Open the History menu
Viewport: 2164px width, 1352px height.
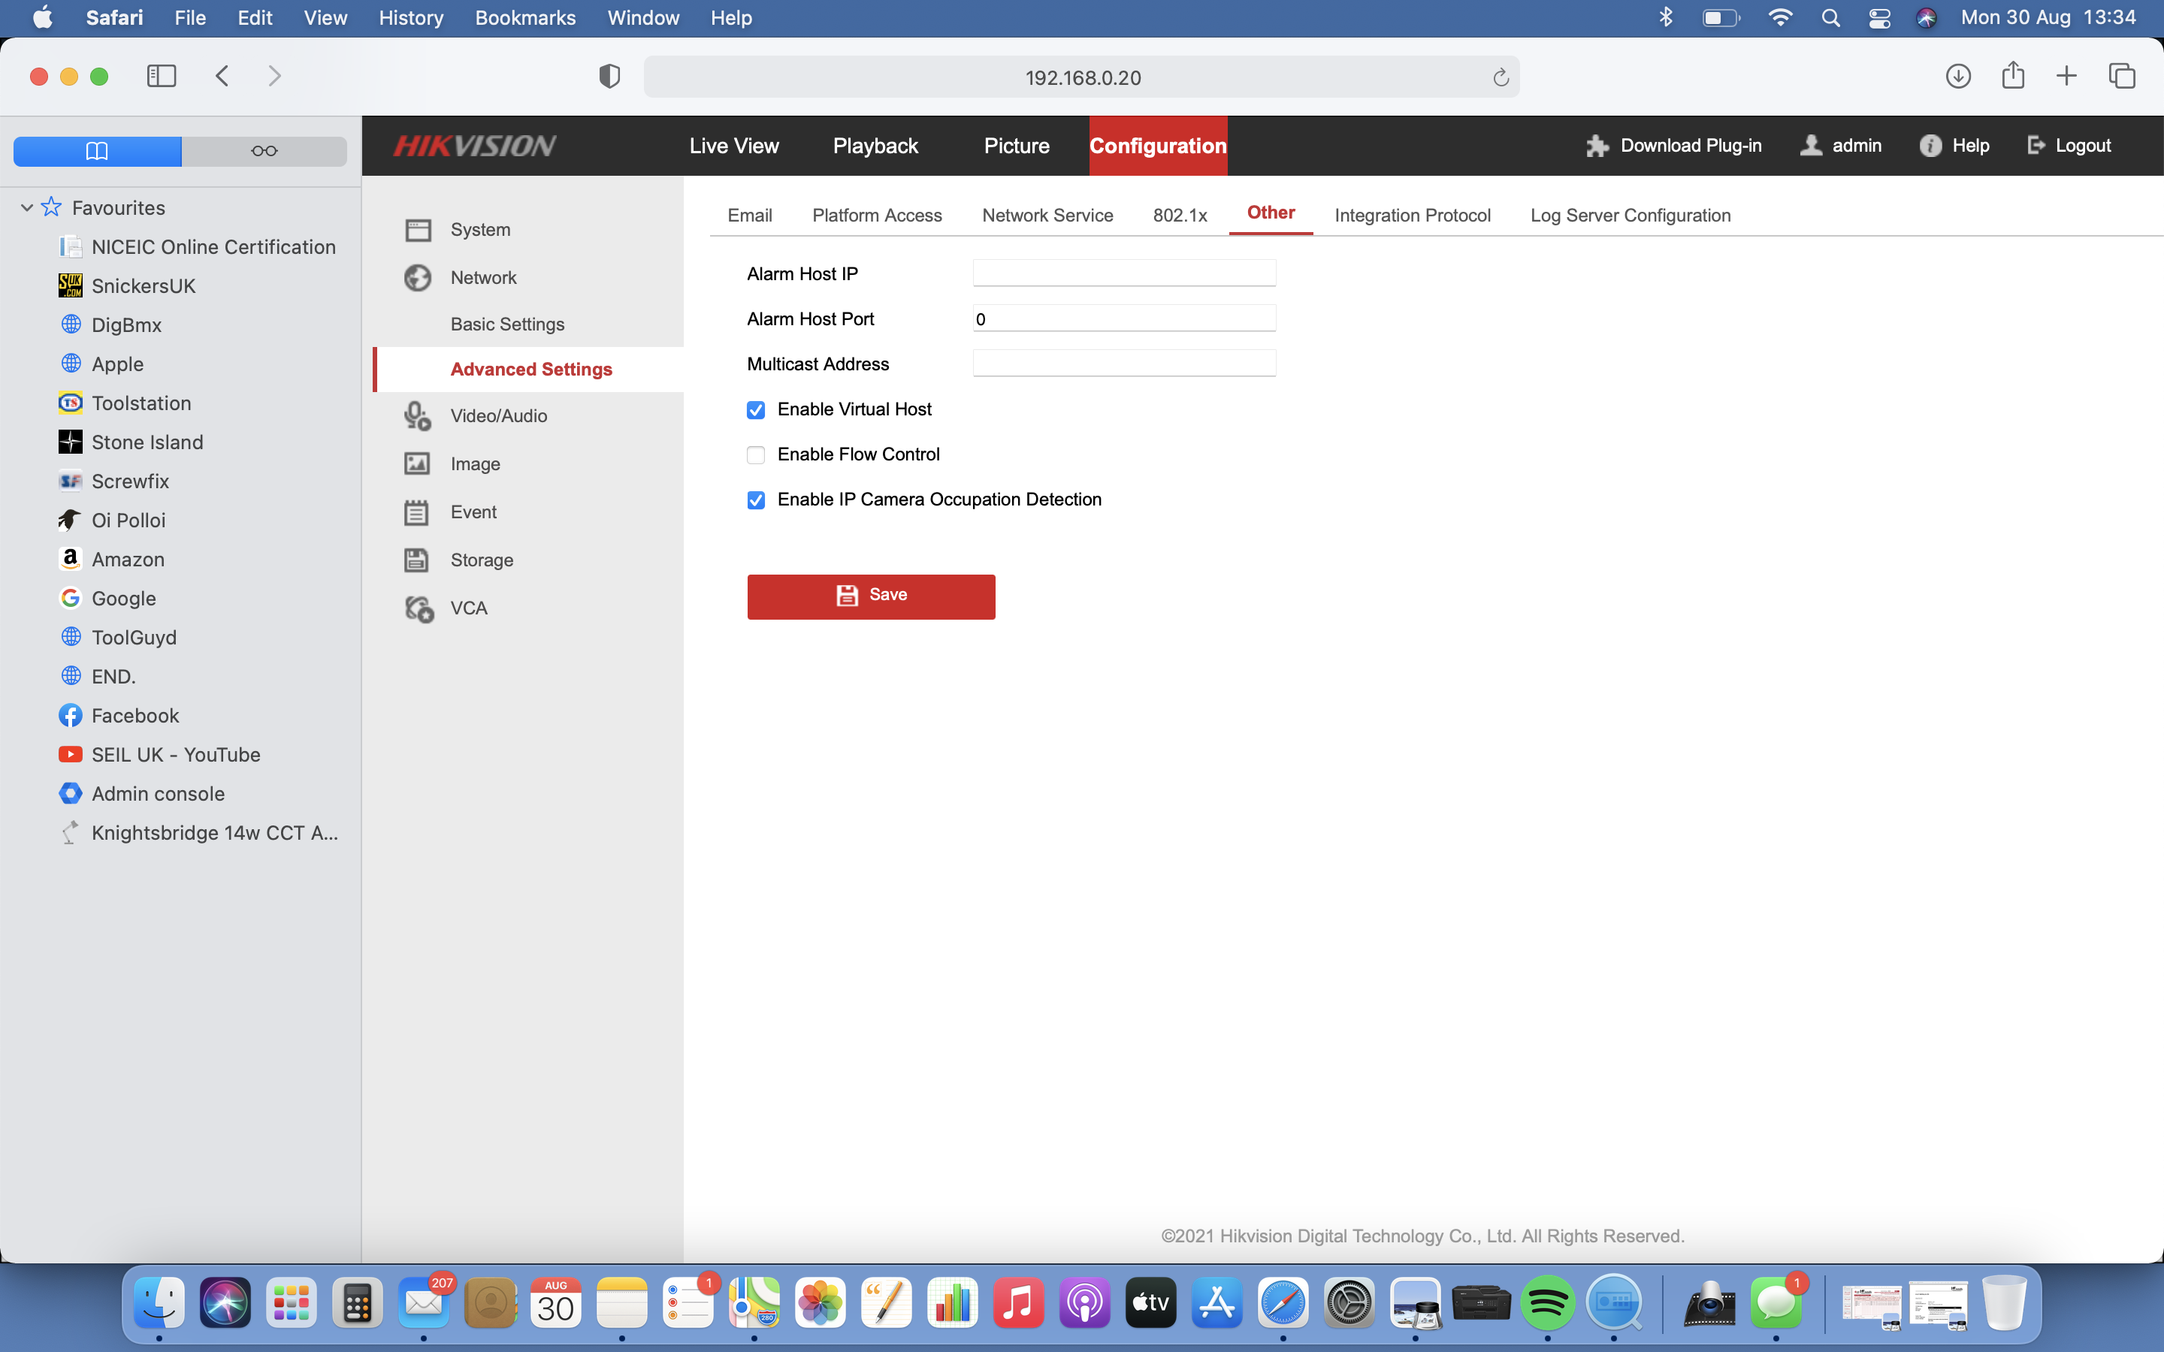click(410, 18)
